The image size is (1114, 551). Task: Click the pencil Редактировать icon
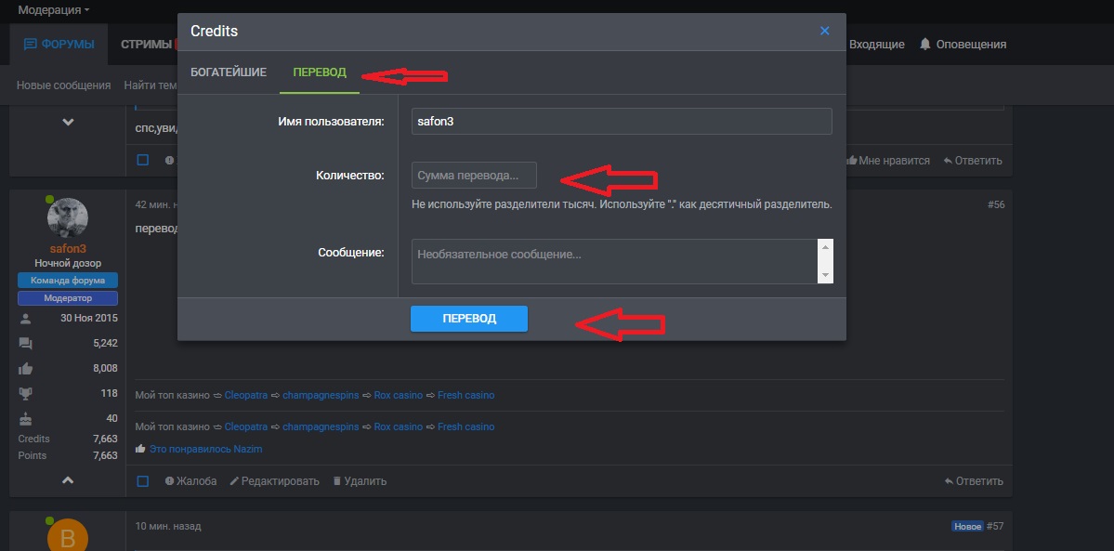(x=234, y=481)
